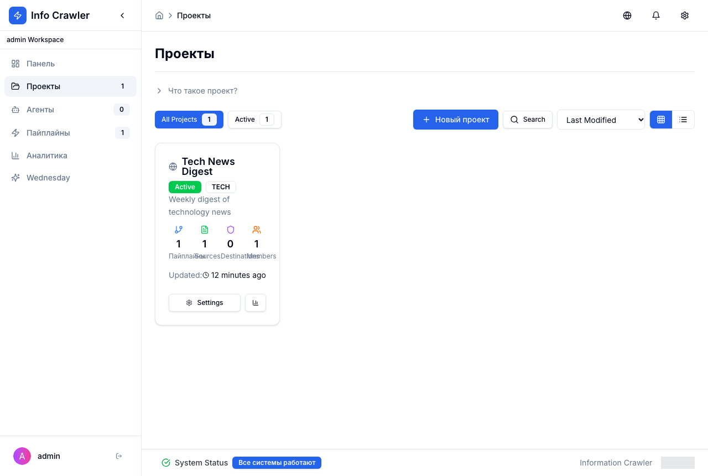Click the 12 minutes ago text
The image size is (708, 476).
pos(238,275)
